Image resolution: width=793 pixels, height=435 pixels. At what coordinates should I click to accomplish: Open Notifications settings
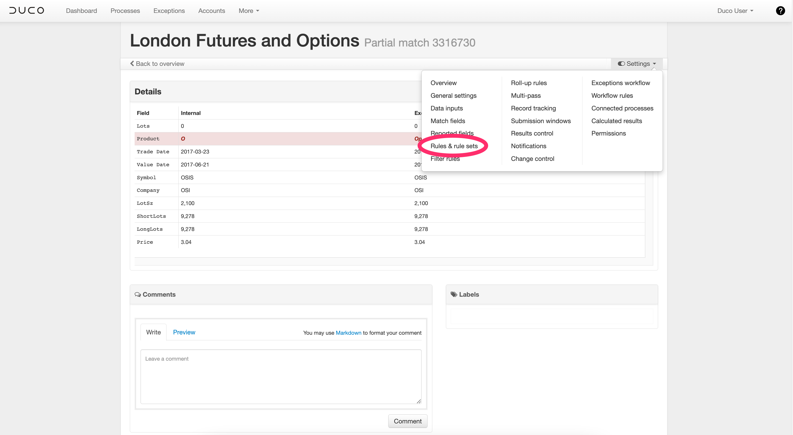click(x=529, y=146)
